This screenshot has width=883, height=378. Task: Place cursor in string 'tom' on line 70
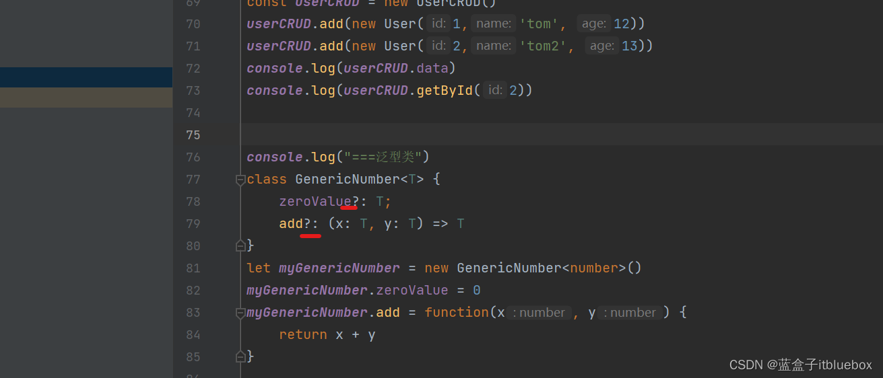[539, 24]
